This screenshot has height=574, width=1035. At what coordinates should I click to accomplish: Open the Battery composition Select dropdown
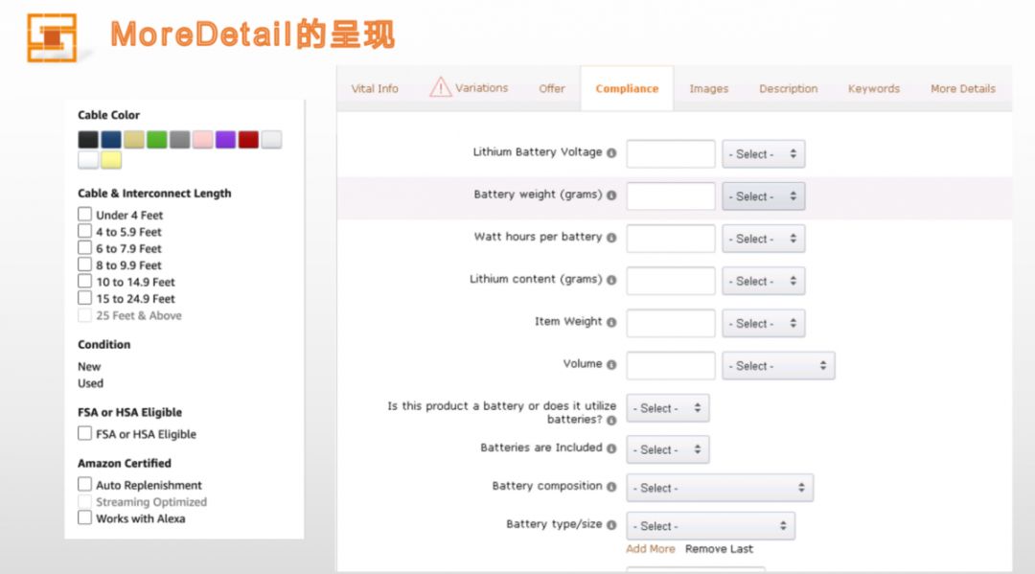[x=719, y=488]
